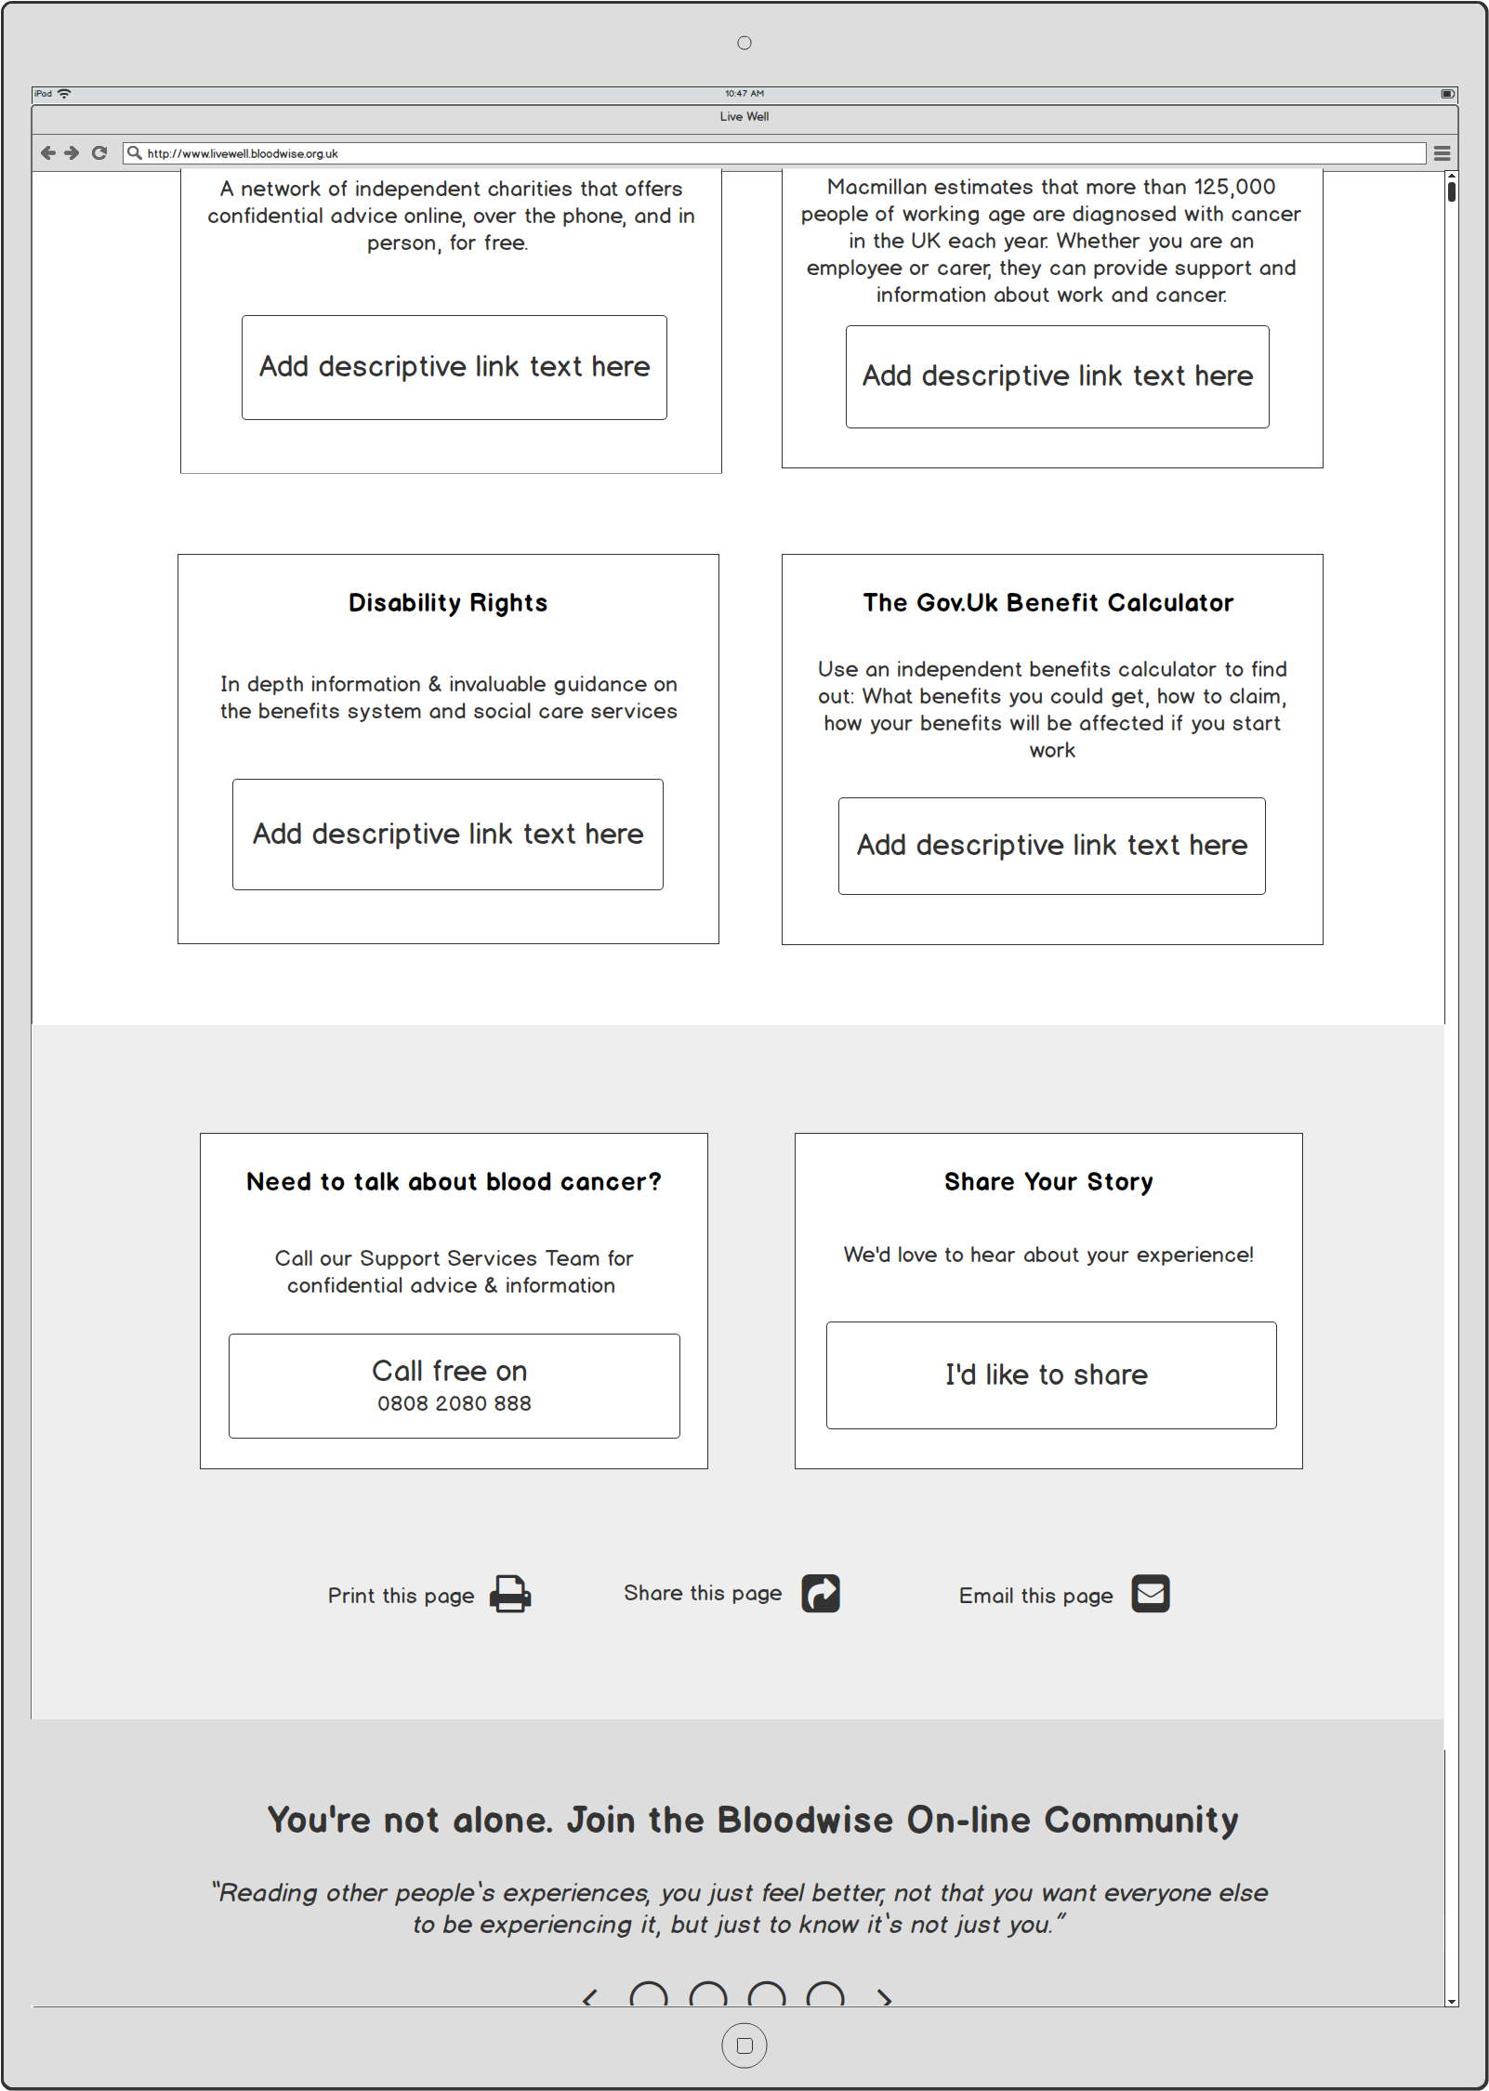Select the fourth carousel dot
The image size is (1489, 2091).
pos(825,1995)
